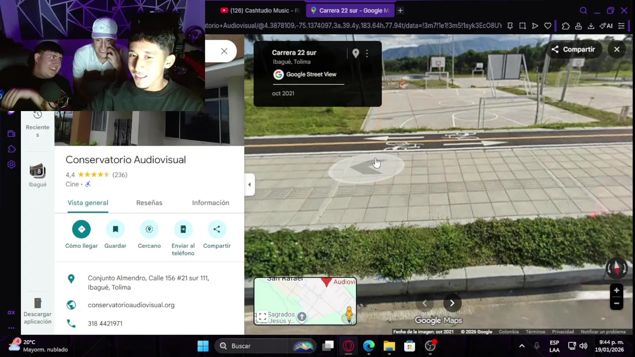Close the Street View with the X
Image resolution: width=635 pixels, height=357 pixels.
coord(617,49)
